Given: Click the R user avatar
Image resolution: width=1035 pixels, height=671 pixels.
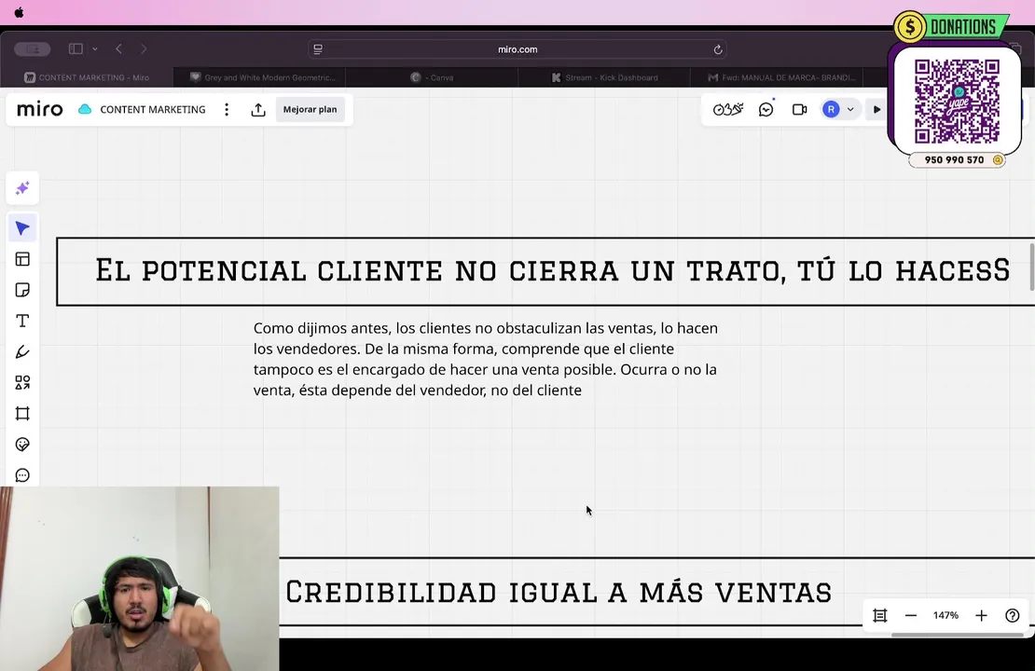Looking at the screenshot, I should pyautogui.click(x=831, y=110).
